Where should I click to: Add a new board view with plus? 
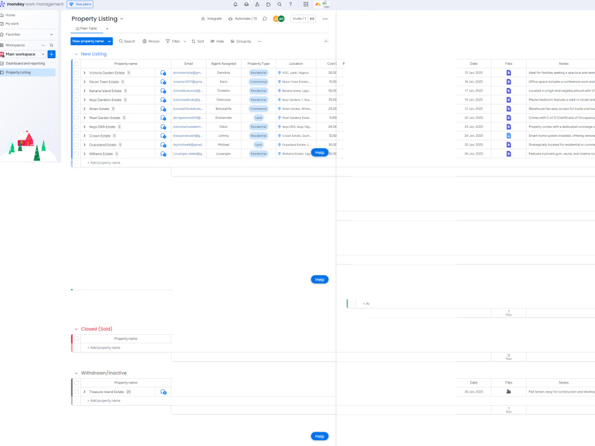pyautogui.click(x=107, y=29)
